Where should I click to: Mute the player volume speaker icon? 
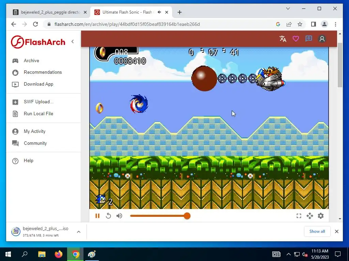(119, 216)
